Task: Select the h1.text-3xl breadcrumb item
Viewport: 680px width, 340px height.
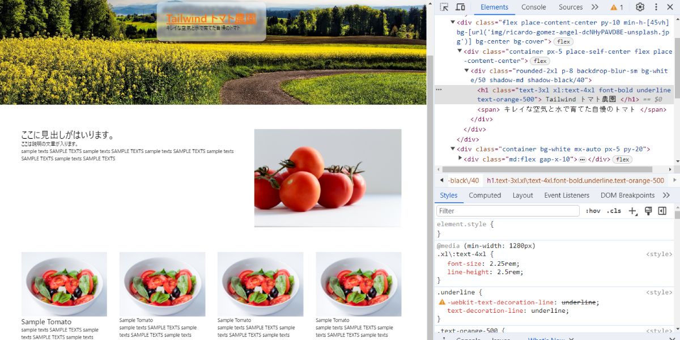Action: (x=575, y=181)
